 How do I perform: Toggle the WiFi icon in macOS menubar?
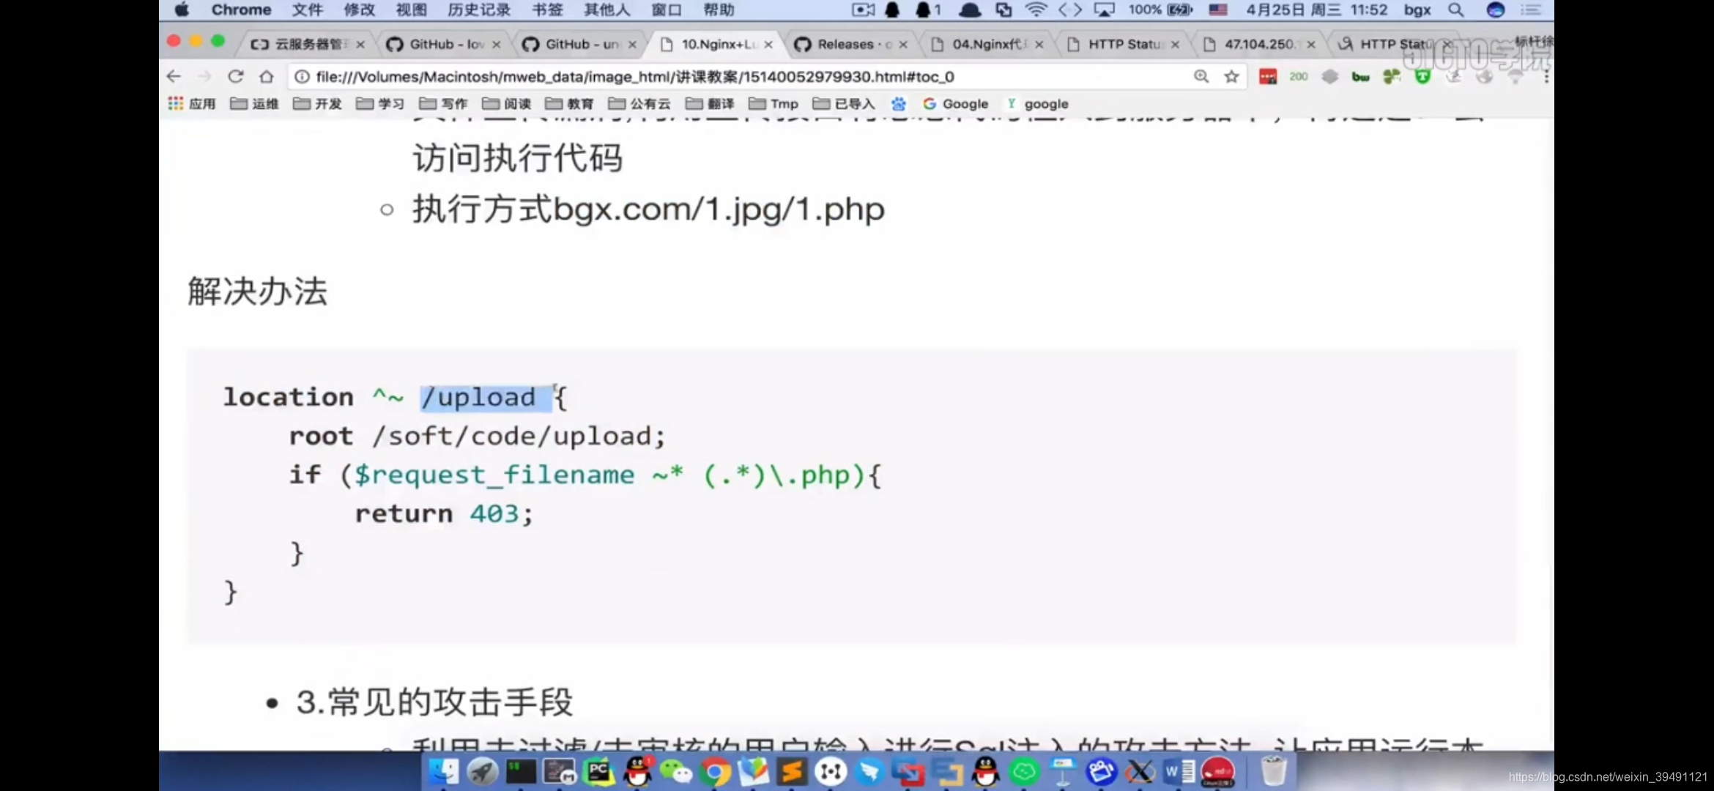1035,10
